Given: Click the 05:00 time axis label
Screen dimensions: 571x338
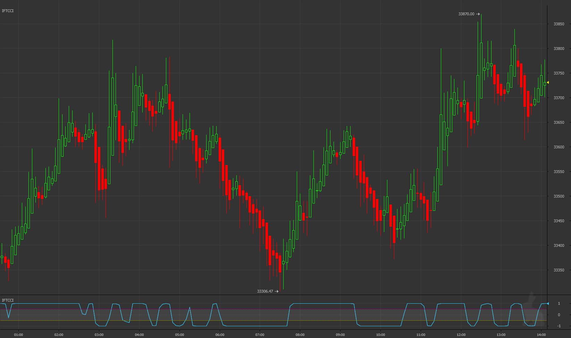Looking at the screenshot, I should pyautogui.click(x=179, y=335).
